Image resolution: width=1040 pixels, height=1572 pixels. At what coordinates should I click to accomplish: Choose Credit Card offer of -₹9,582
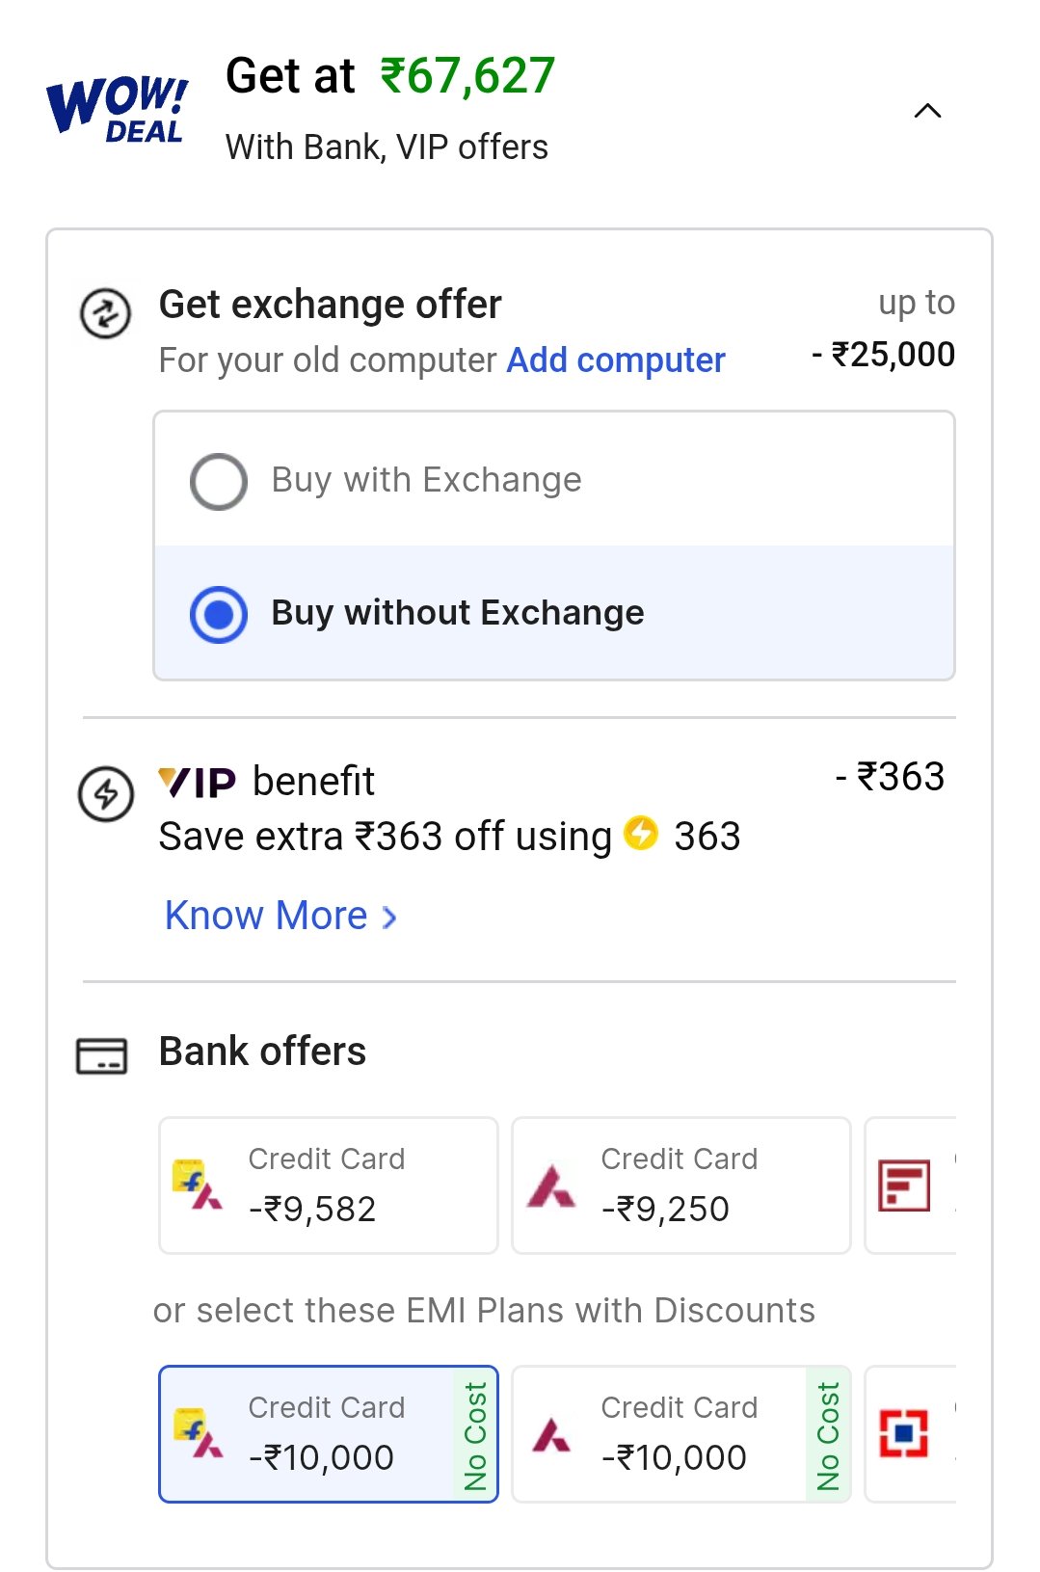[329, 1186]
